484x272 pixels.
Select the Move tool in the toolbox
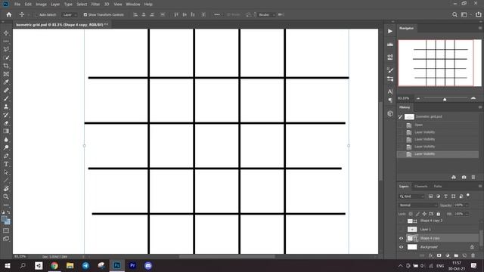(x=6, y=33)
